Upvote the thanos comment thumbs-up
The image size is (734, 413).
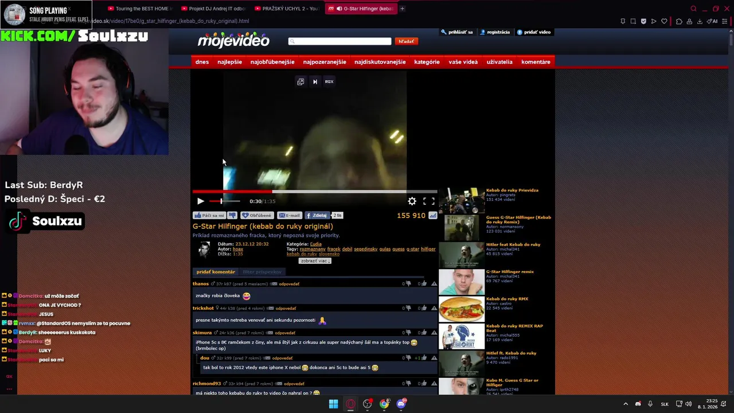tap(424, 284)
